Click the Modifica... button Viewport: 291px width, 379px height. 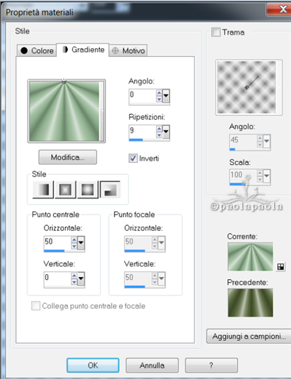(x=68, y=157)
